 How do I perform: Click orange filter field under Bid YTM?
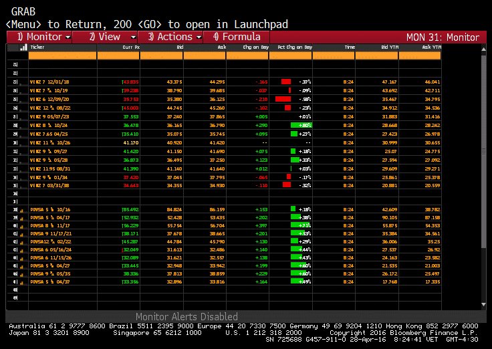377,56
